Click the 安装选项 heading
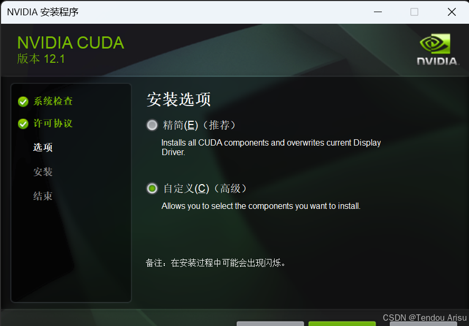The width and height of the screenshot is (469, 326). (179, 100)
